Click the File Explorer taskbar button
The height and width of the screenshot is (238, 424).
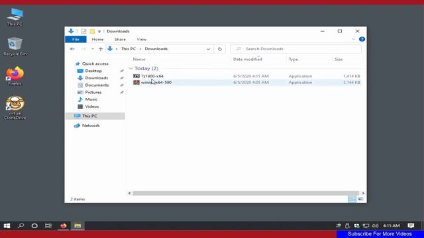click(78, 225)
